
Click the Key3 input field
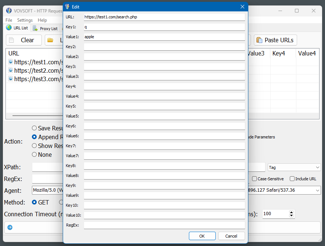[x=164, y=66]
